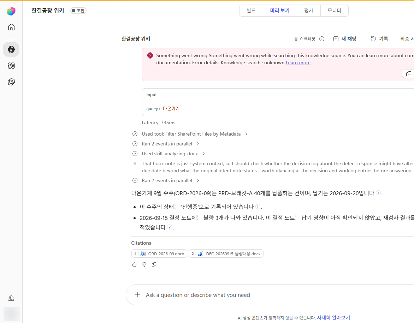Screen dimensions: 414x323
Task: Click the plus attach icon in chat box
Action: point(137,295)
